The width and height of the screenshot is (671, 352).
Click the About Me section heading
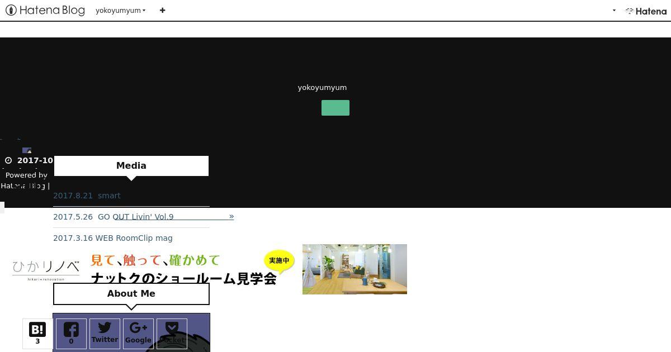click(x=131, y=294)
